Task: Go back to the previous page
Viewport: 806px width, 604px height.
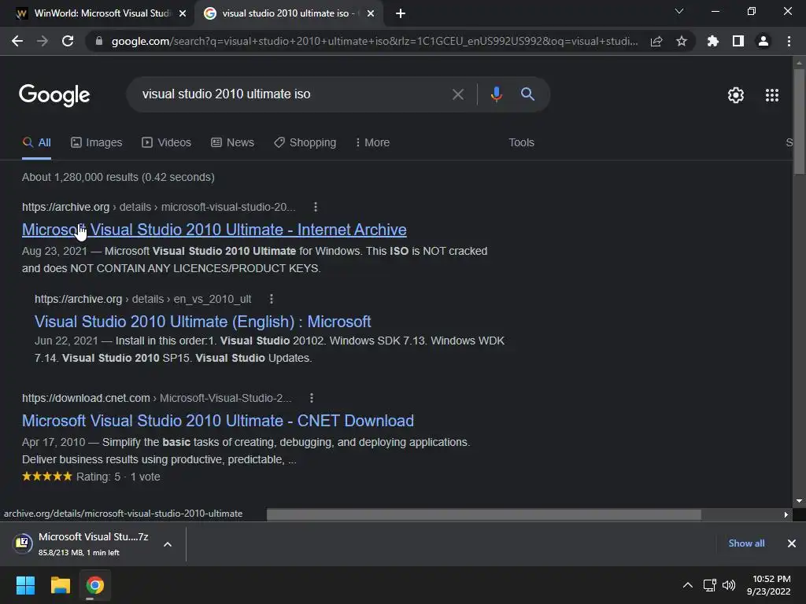Action: point(17,41)
